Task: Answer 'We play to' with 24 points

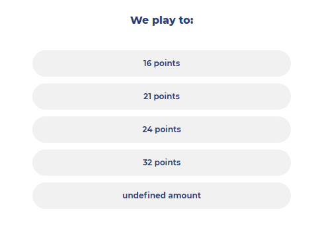Action: [161, 130]
